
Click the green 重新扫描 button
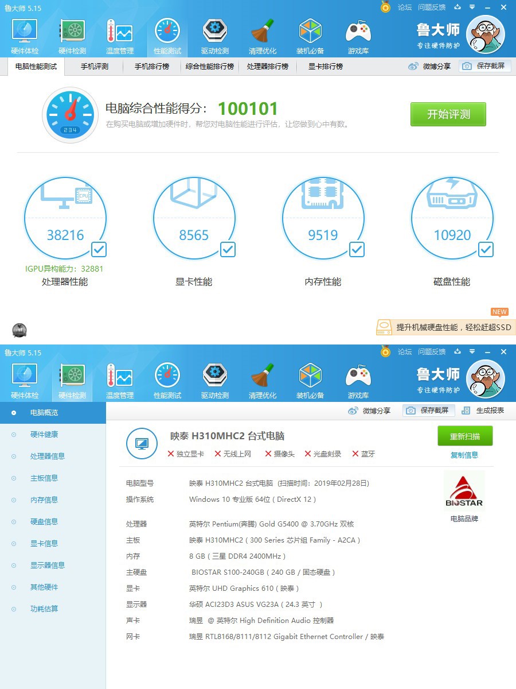(x=465, y=436)
